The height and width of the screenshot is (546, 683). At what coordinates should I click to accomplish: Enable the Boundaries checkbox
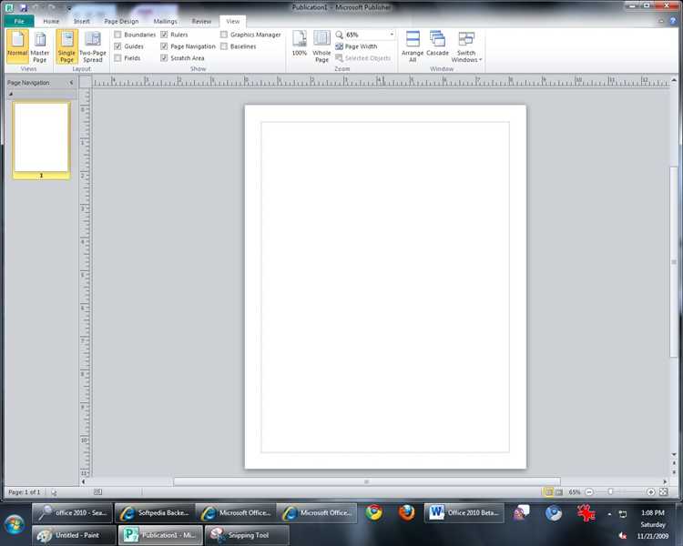pos(117,35)
